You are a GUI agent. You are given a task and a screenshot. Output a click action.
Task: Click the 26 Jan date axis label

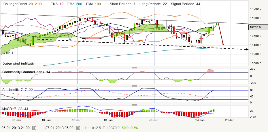pos(230,120)
